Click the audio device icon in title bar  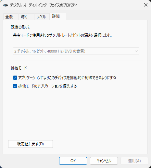pyautogui.click(x=6, y=5)
